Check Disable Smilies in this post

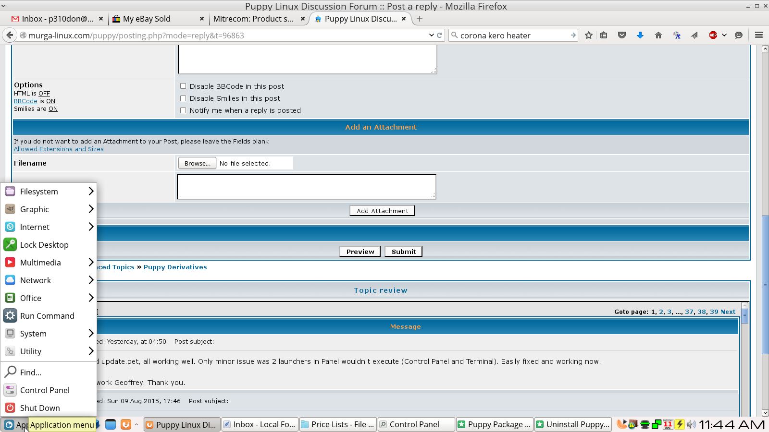183,98
